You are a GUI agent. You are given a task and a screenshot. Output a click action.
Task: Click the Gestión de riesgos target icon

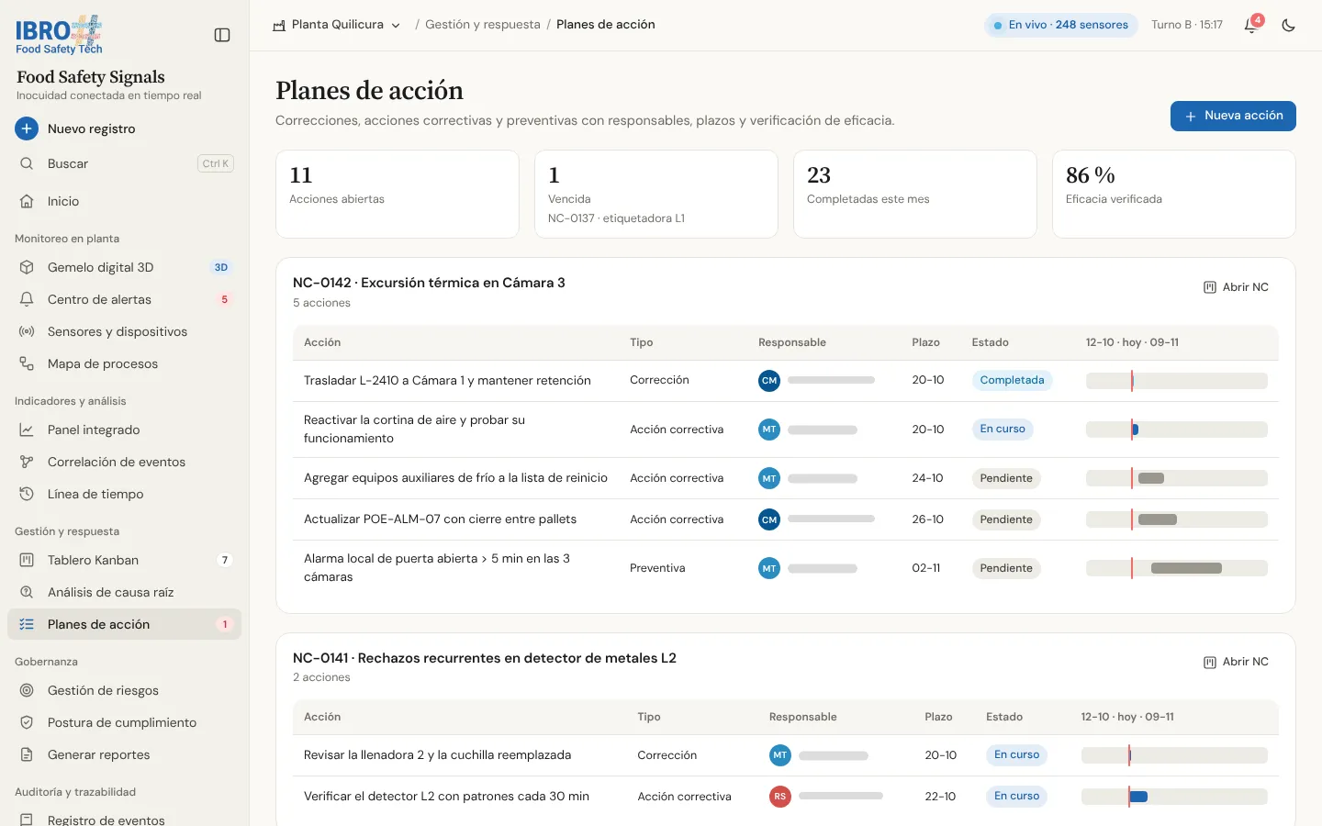coord(27,690)
